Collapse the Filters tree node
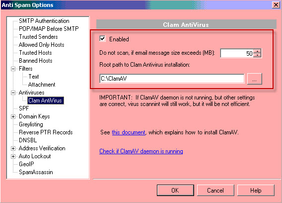 coord(13,69)
